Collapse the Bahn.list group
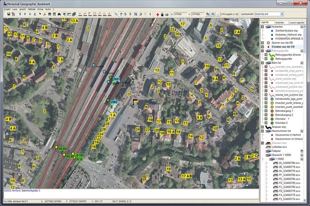310x206 pixels. pyautogui.click(x=301, y=63)
